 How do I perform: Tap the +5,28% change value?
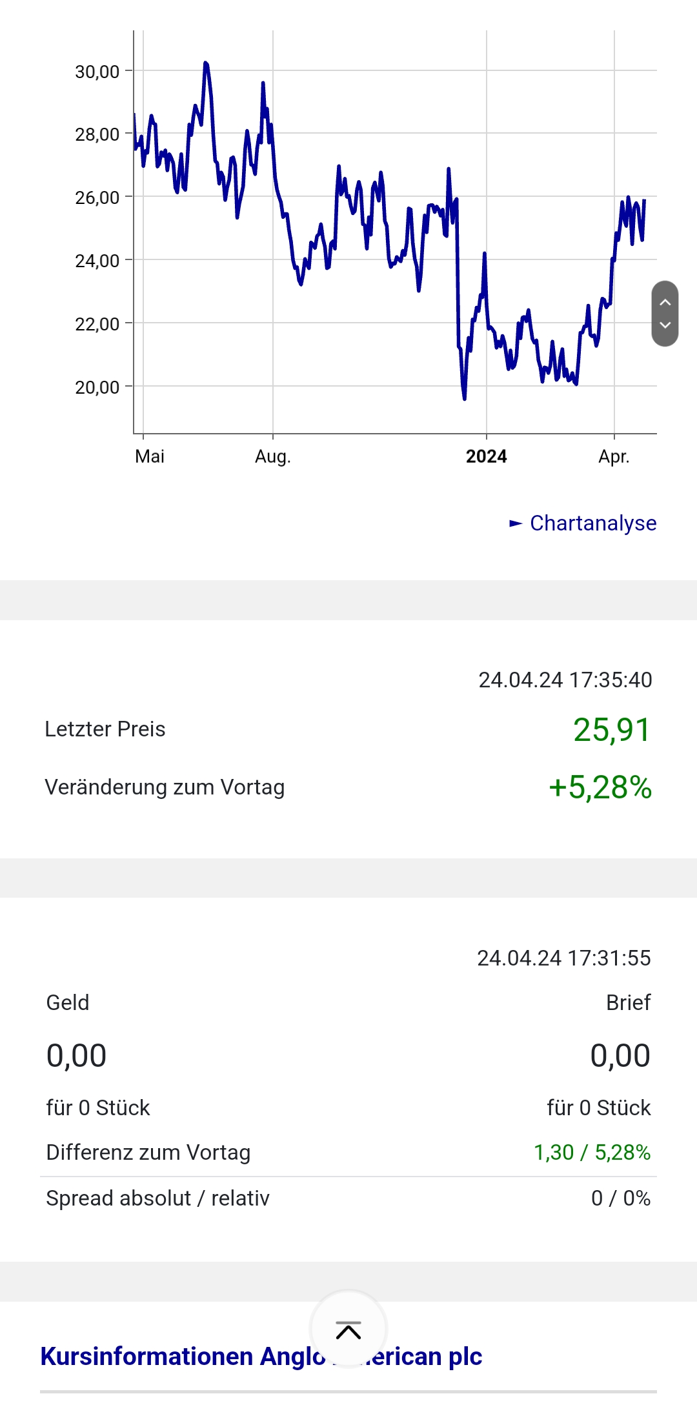coord(600,788)
